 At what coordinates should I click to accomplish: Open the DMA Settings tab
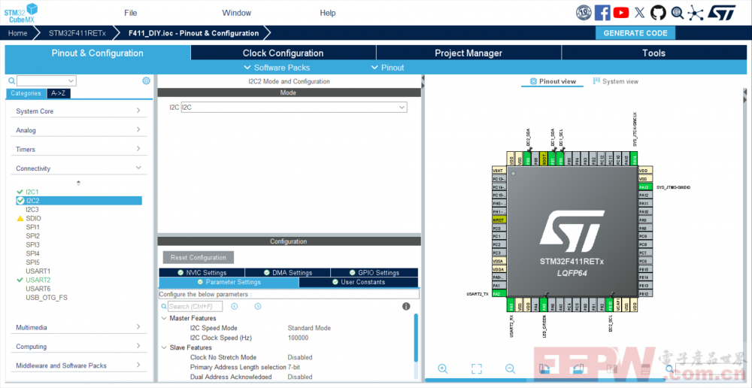[x=288, y=272]
